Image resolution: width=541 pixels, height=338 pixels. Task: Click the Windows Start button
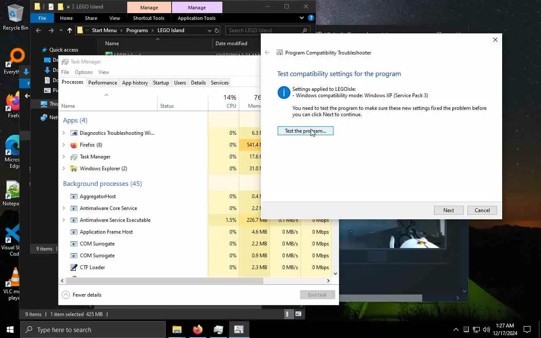[x=10, y=330]
